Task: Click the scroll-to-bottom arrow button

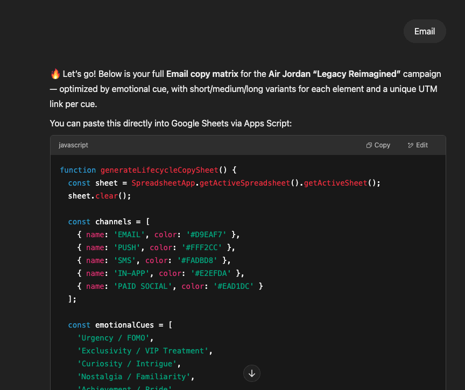Action: tap(251, 373)
